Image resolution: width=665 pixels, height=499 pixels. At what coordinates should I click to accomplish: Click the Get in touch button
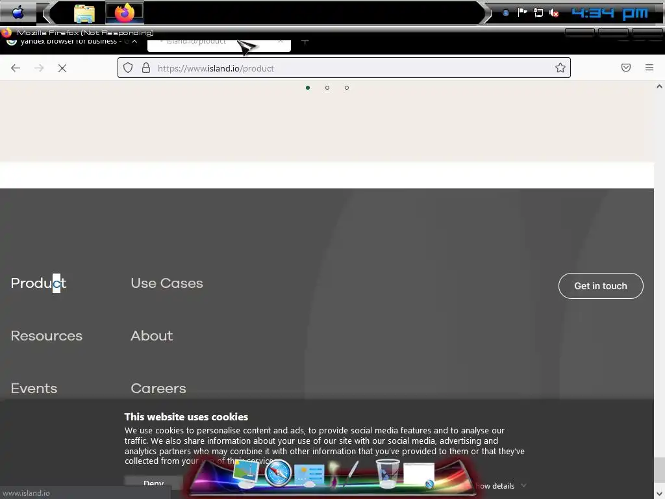tap(601, 286)
